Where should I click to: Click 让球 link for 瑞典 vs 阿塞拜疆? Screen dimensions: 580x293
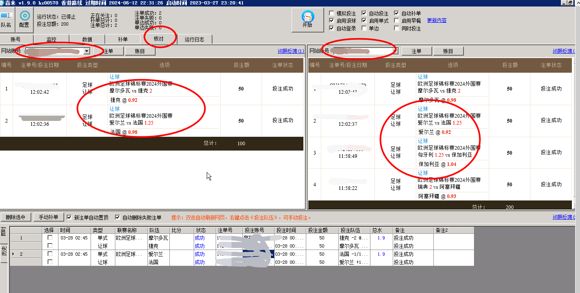[x=423, y=173]
